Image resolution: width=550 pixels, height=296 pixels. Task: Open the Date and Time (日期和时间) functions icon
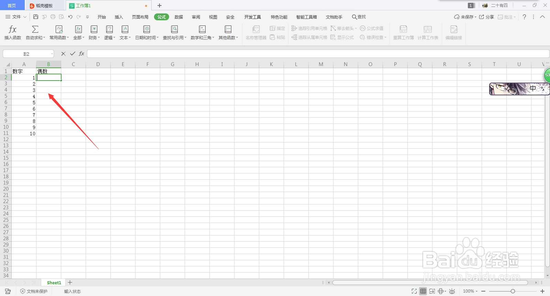tap(147, 29)
